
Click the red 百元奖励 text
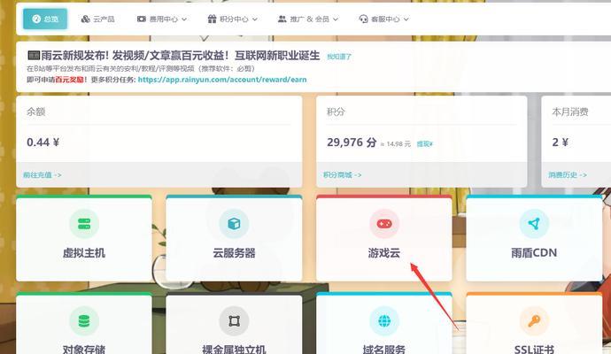[69, 80]
